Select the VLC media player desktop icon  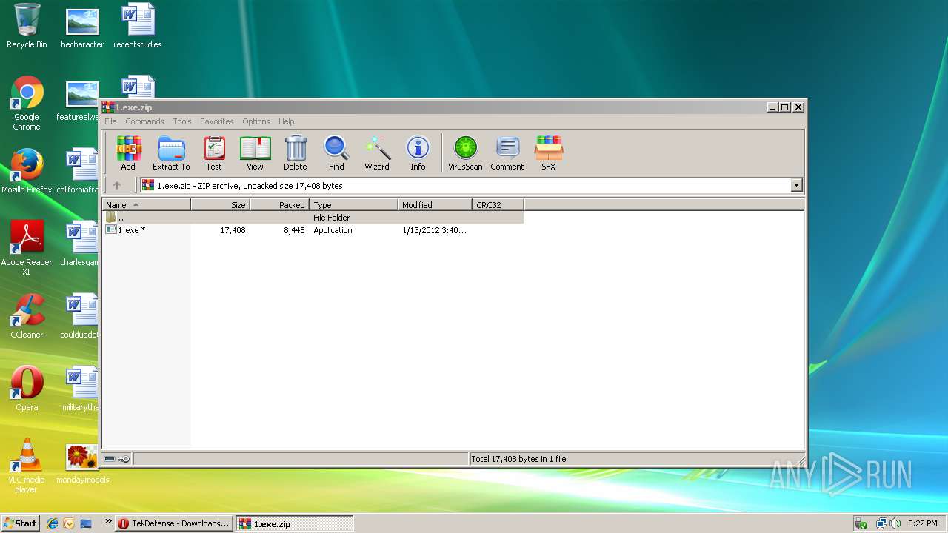pos(27,466)
